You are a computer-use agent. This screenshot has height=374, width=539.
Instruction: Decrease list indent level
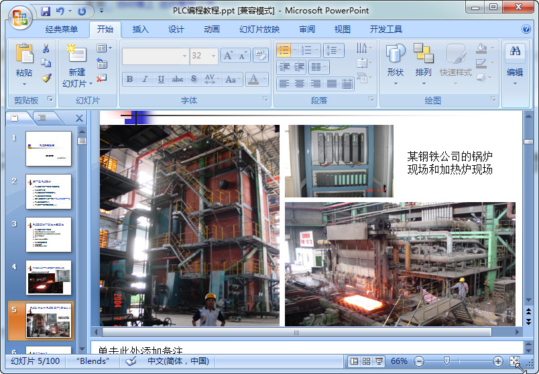coord(284,67)
